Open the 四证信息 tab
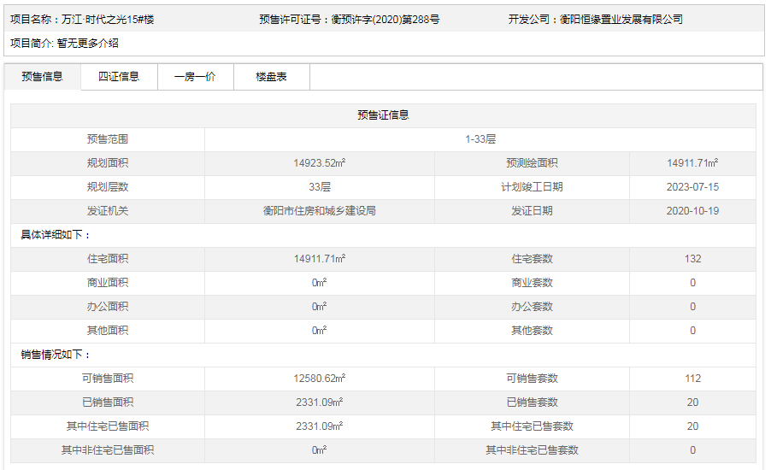 119,77
